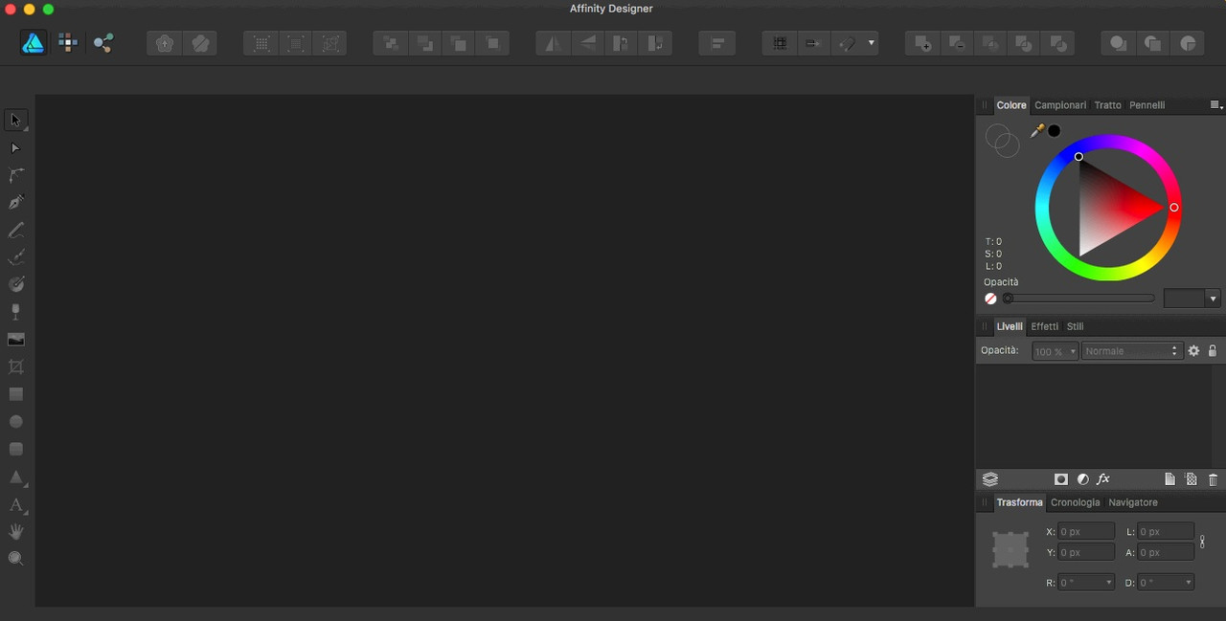Open the Colore panel preferences menu
1226x621 pixels.
[1215, 105]
